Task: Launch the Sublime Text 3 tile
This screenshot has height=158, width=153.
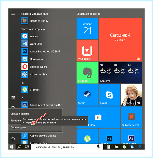Action: pos(131,117)
